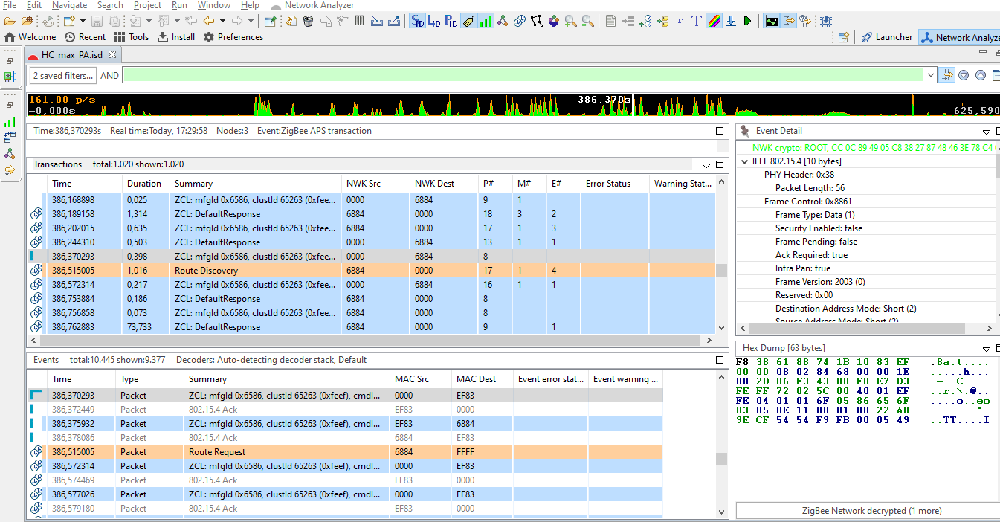Click the green filter expression input field

523,75
